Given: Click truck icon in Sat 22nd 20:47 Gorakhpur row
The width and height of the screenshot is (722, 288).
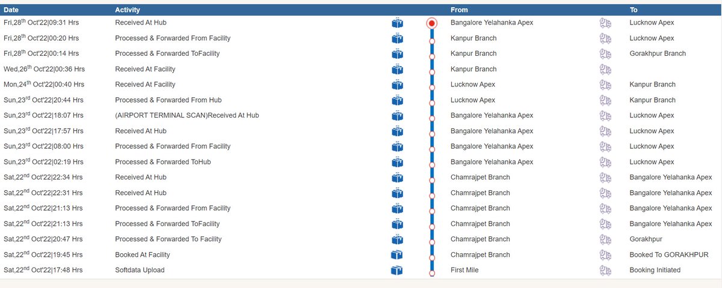Looking at the screenshot, I should pos(605,239).
